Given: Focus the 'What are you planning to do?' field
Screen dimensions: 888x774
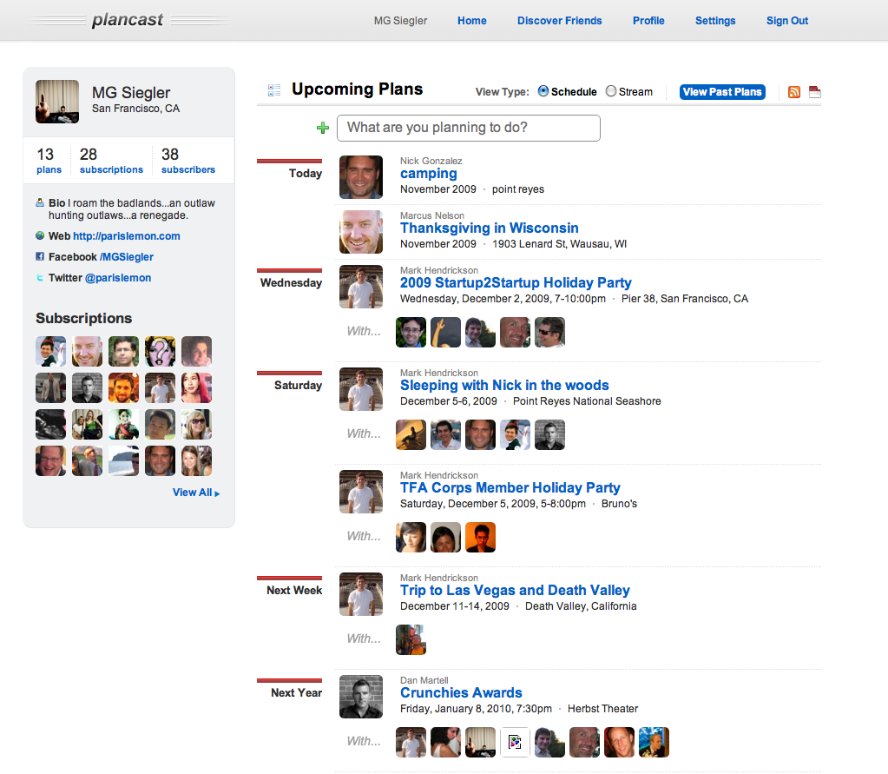Looking at the screenshot, I should click(468, 128).
